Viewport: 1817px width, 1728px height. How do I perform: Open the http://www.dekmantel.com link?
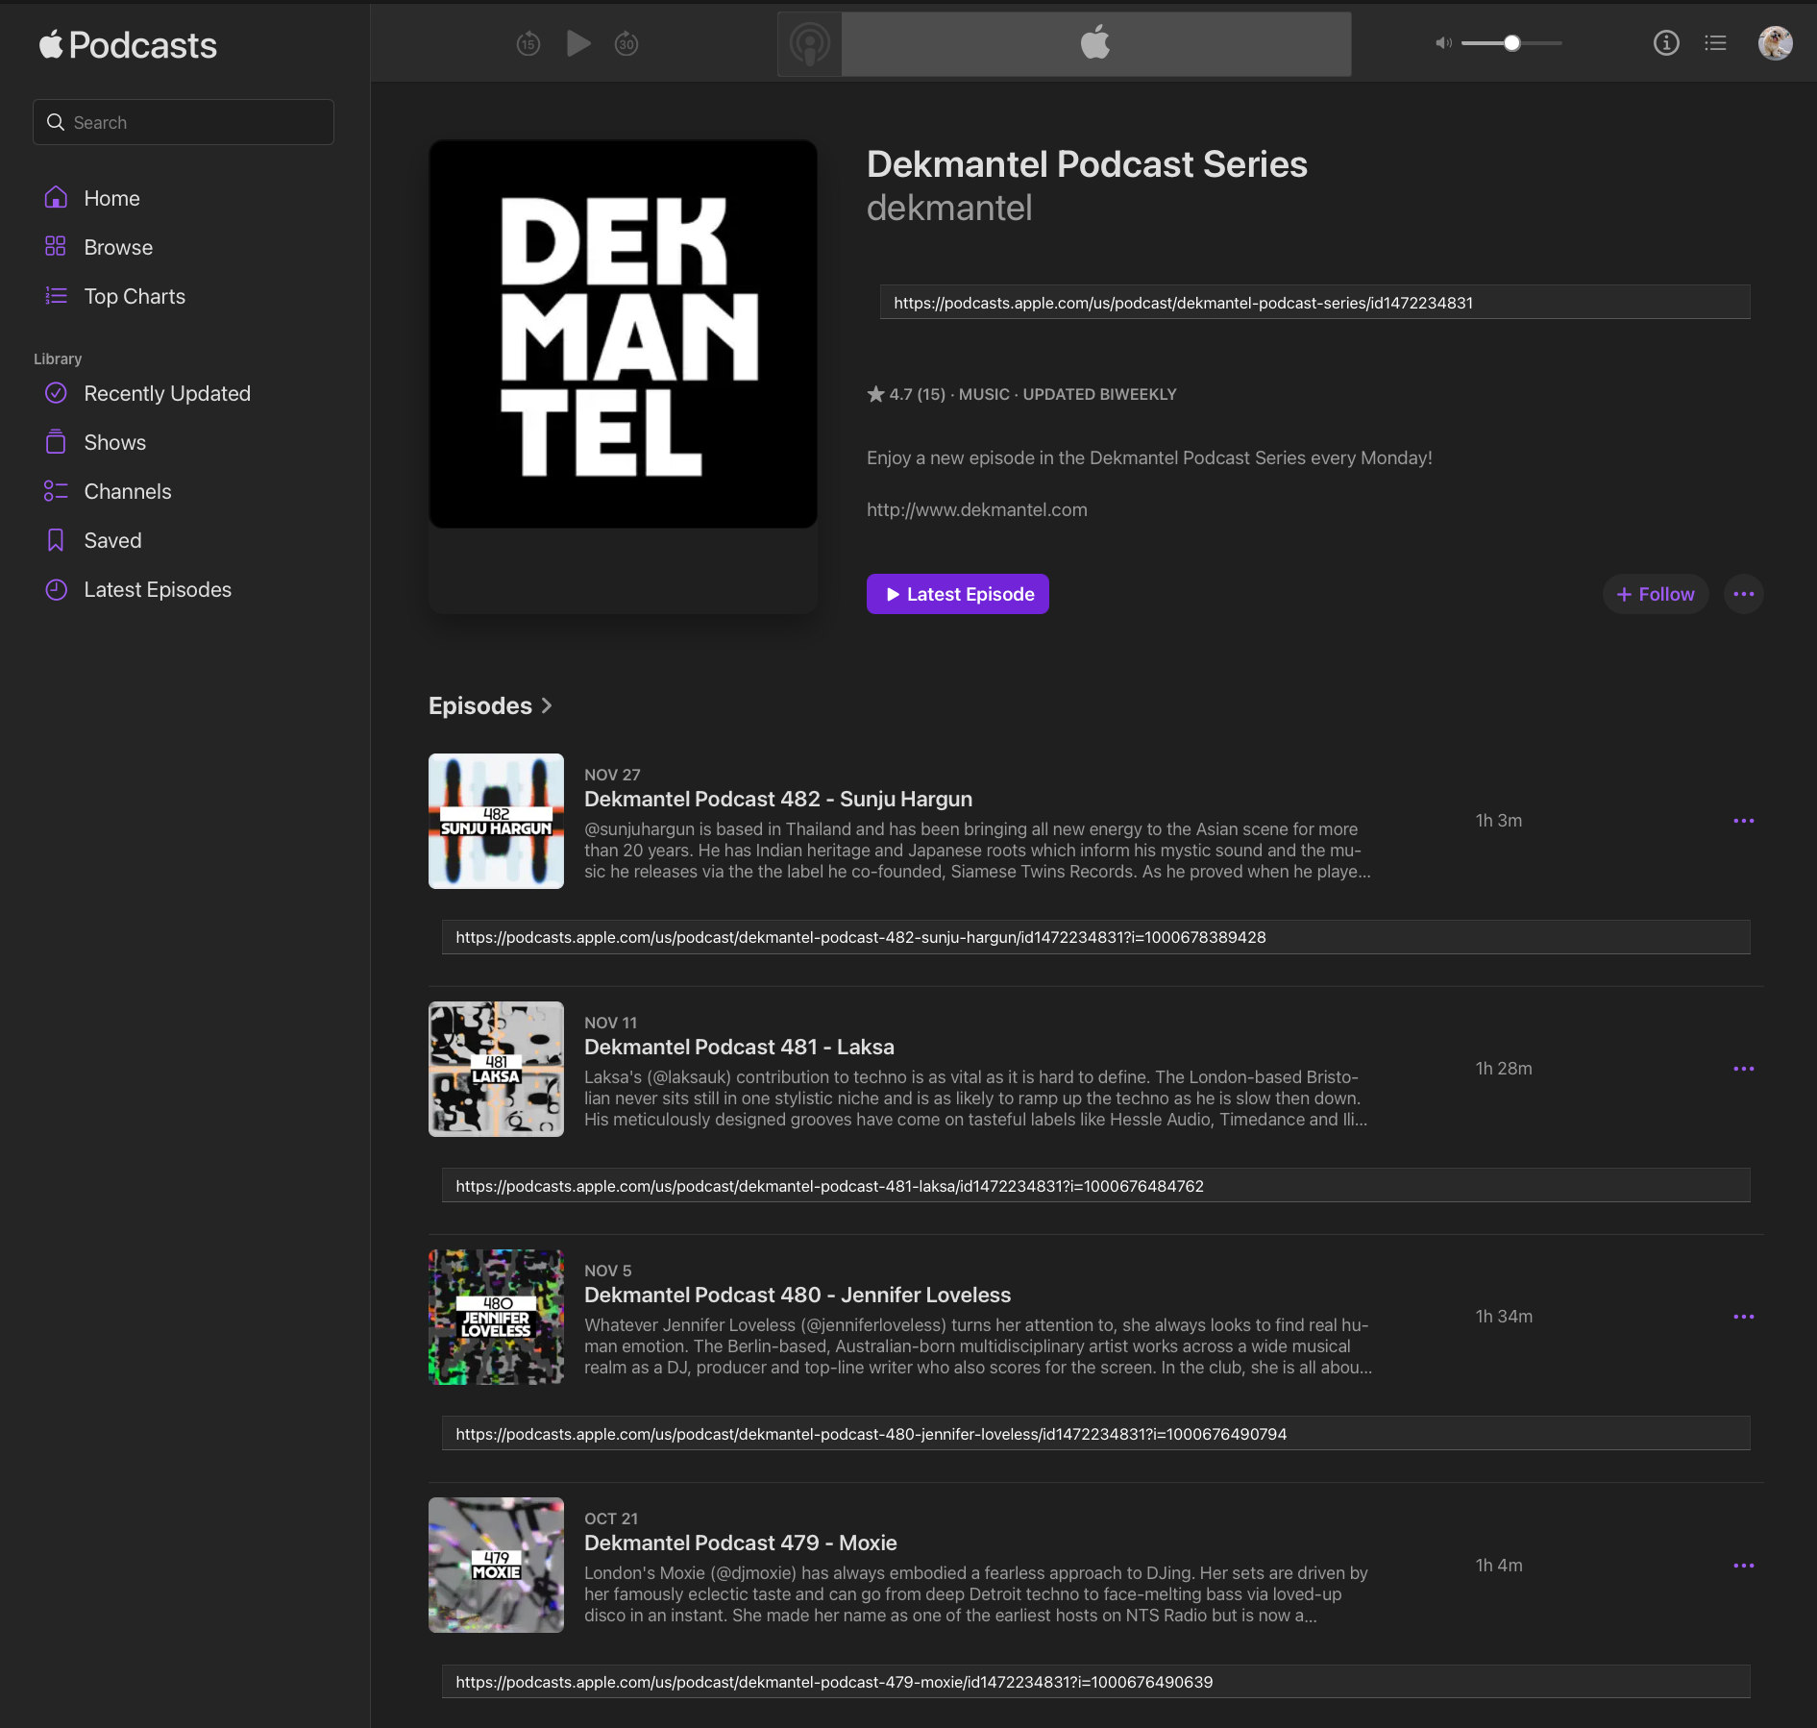tap(977, 509)
